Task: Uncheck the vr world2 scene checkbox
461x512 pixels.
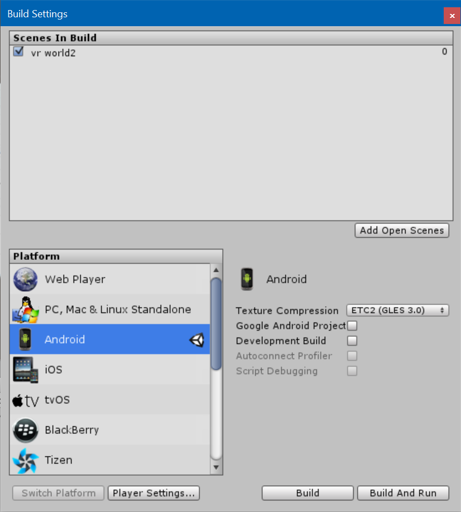Action: tap(18, 52)
